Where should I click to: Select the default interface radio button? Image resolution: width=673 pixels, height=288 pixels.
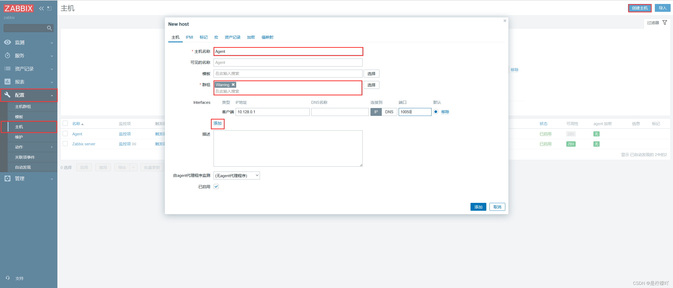tap(436, 112)
